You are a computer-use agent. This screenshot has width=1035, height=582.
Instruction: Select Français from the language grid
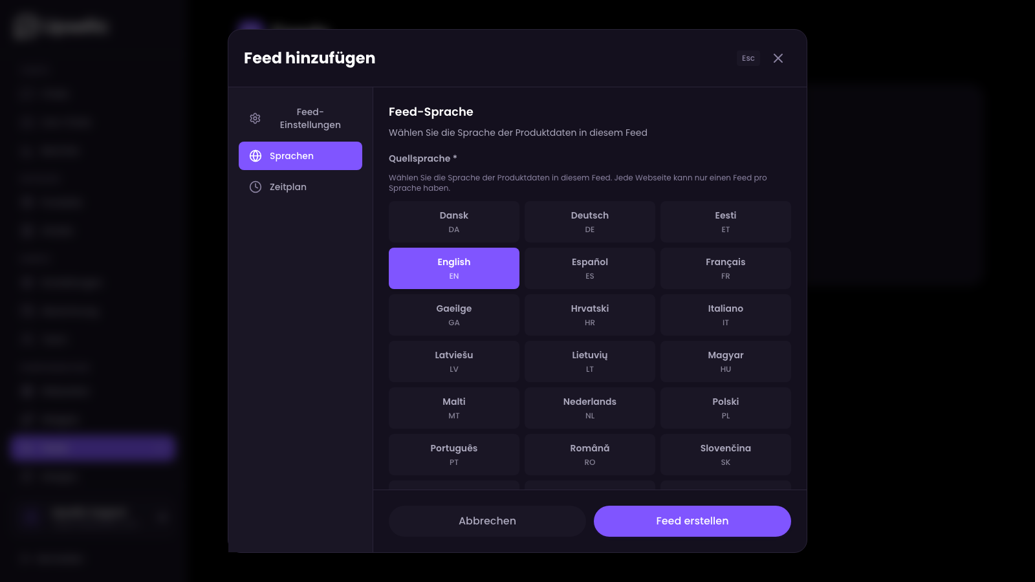[x=725, y=268]
